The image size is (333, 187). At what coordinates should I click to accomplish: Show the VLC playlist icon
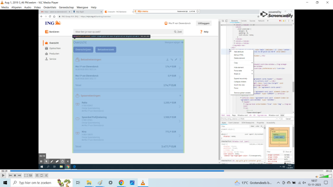pos(37,176)
